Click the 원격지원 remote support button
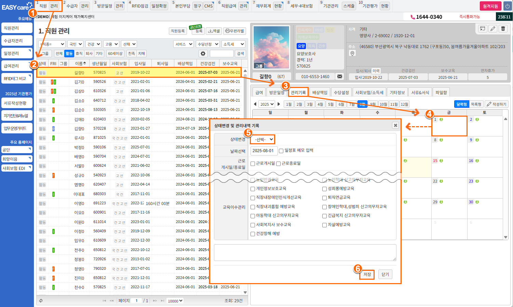Image resolution: width=513 pixels, height=307 pixels. coord(490,6)
